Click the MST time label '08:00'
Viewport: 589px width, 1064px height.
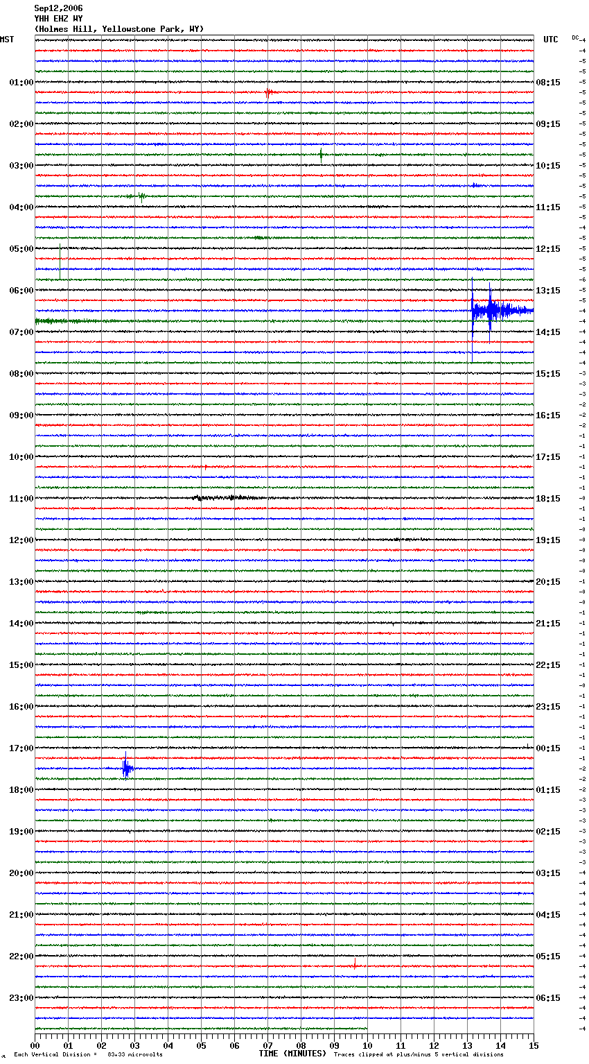coord(21,374)
